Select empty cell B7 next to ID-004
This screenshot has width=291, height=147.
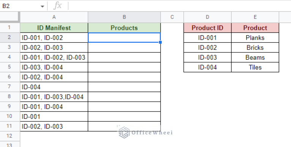(124, 87)
